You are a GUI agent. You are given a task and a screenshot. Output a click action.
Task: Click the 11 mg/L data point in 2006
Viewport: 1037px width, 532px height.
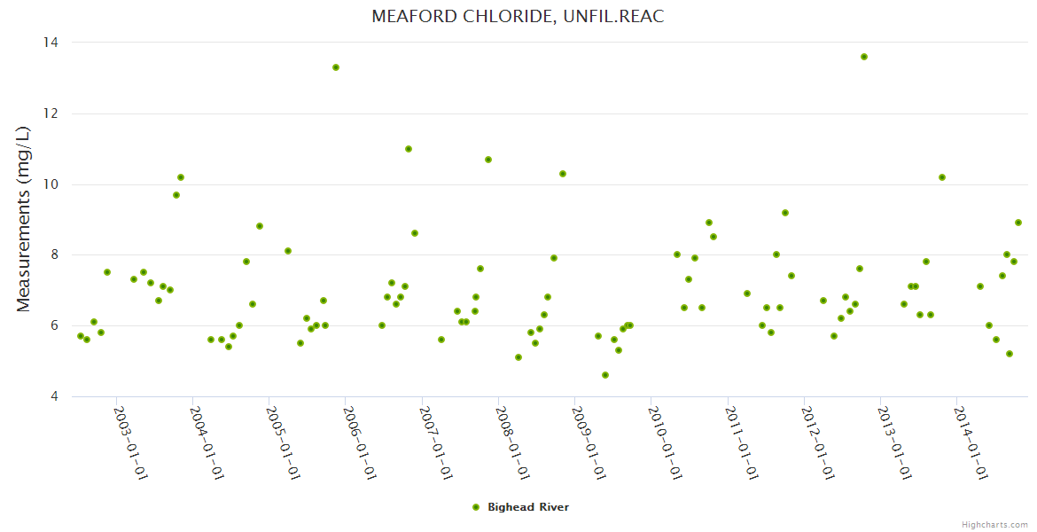tap(409, 149)
